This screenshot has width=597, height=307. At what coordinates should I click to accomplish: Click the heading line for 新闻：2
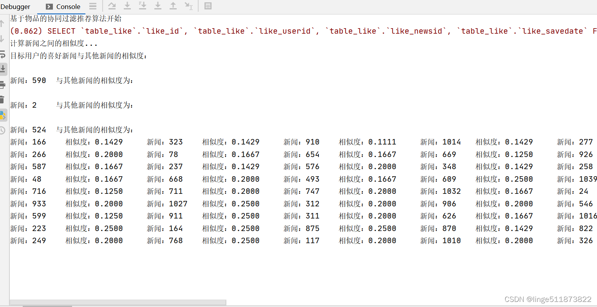(72, 105)
